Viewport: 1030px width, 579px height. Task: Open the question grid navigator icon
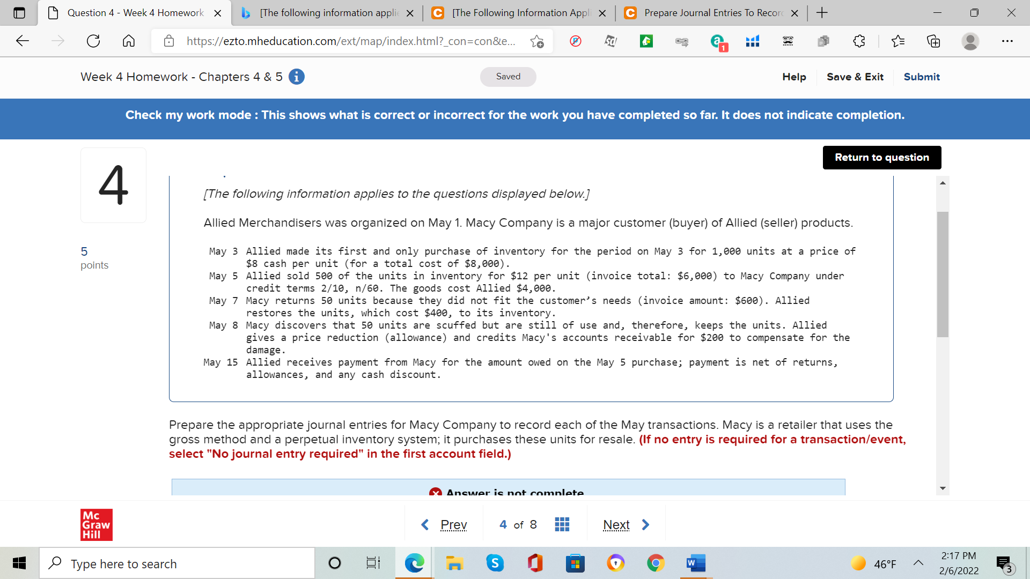[x=562, y=524]
